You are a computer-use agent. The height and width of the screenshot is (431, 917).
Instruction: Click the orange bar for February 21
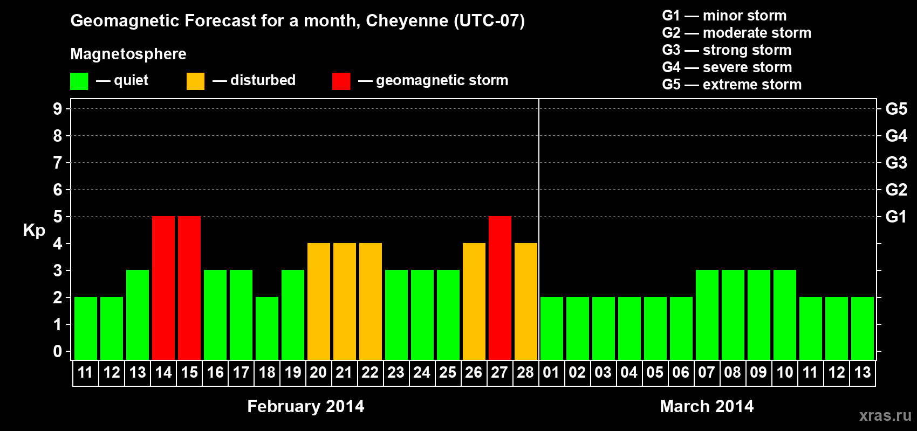pyautogui.click(x=345, y=301)
